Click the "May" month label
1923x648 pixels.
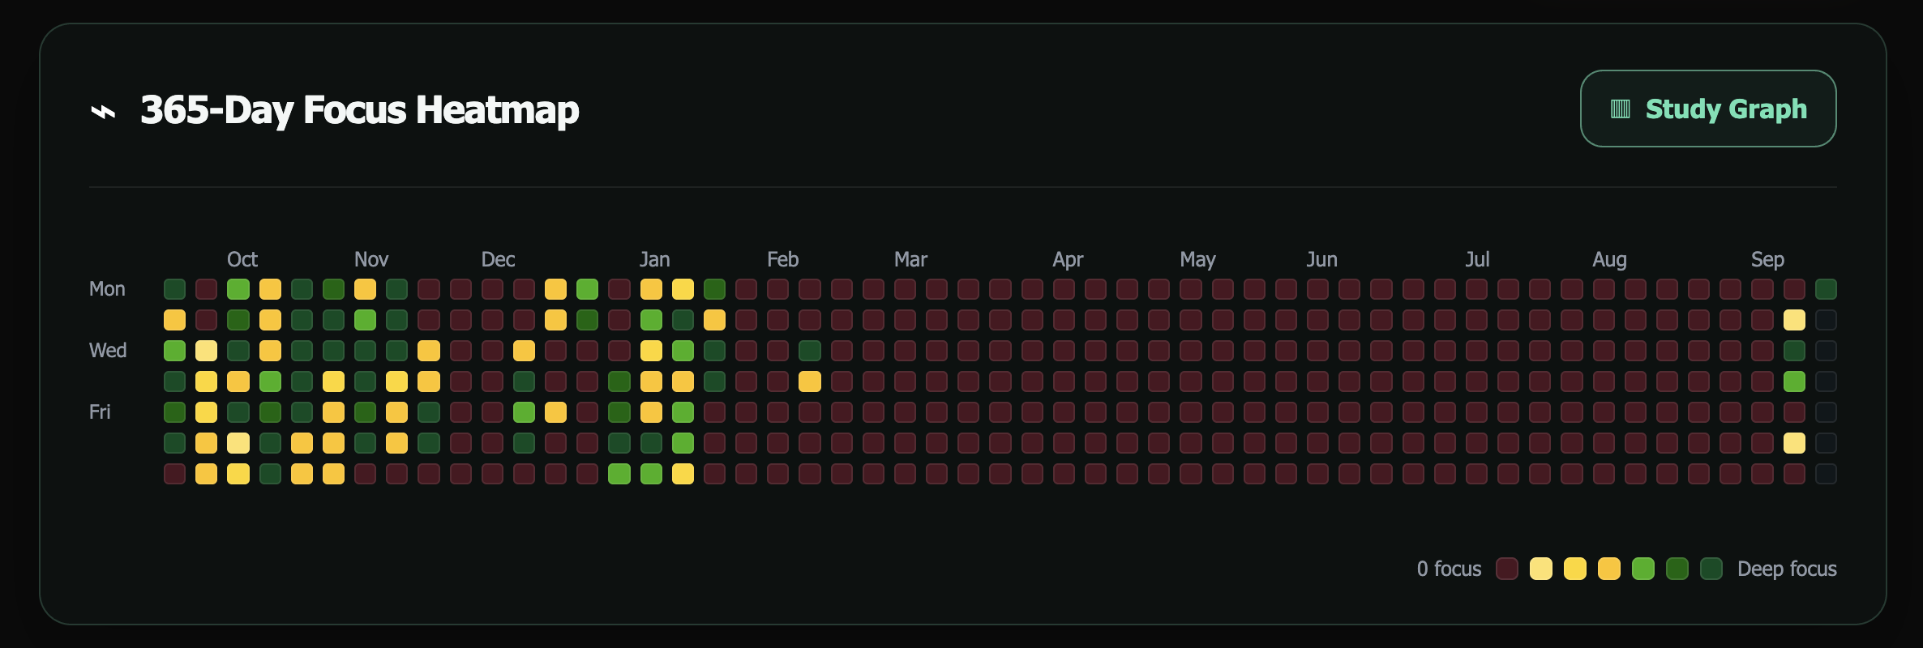1197,259
